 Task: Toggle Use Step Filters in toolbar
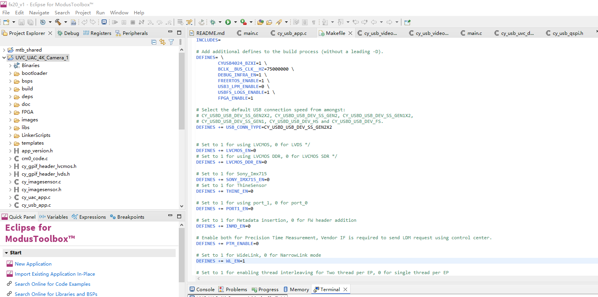click(189, 22)
